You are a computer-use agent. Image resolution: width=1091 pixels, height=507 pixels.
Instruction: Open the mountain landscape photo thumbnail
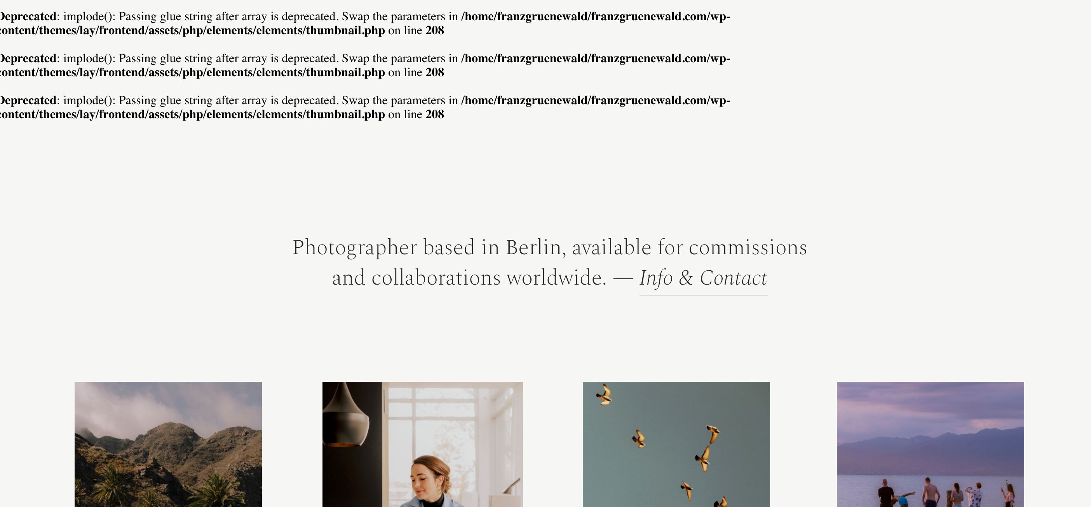coord(168,444)
